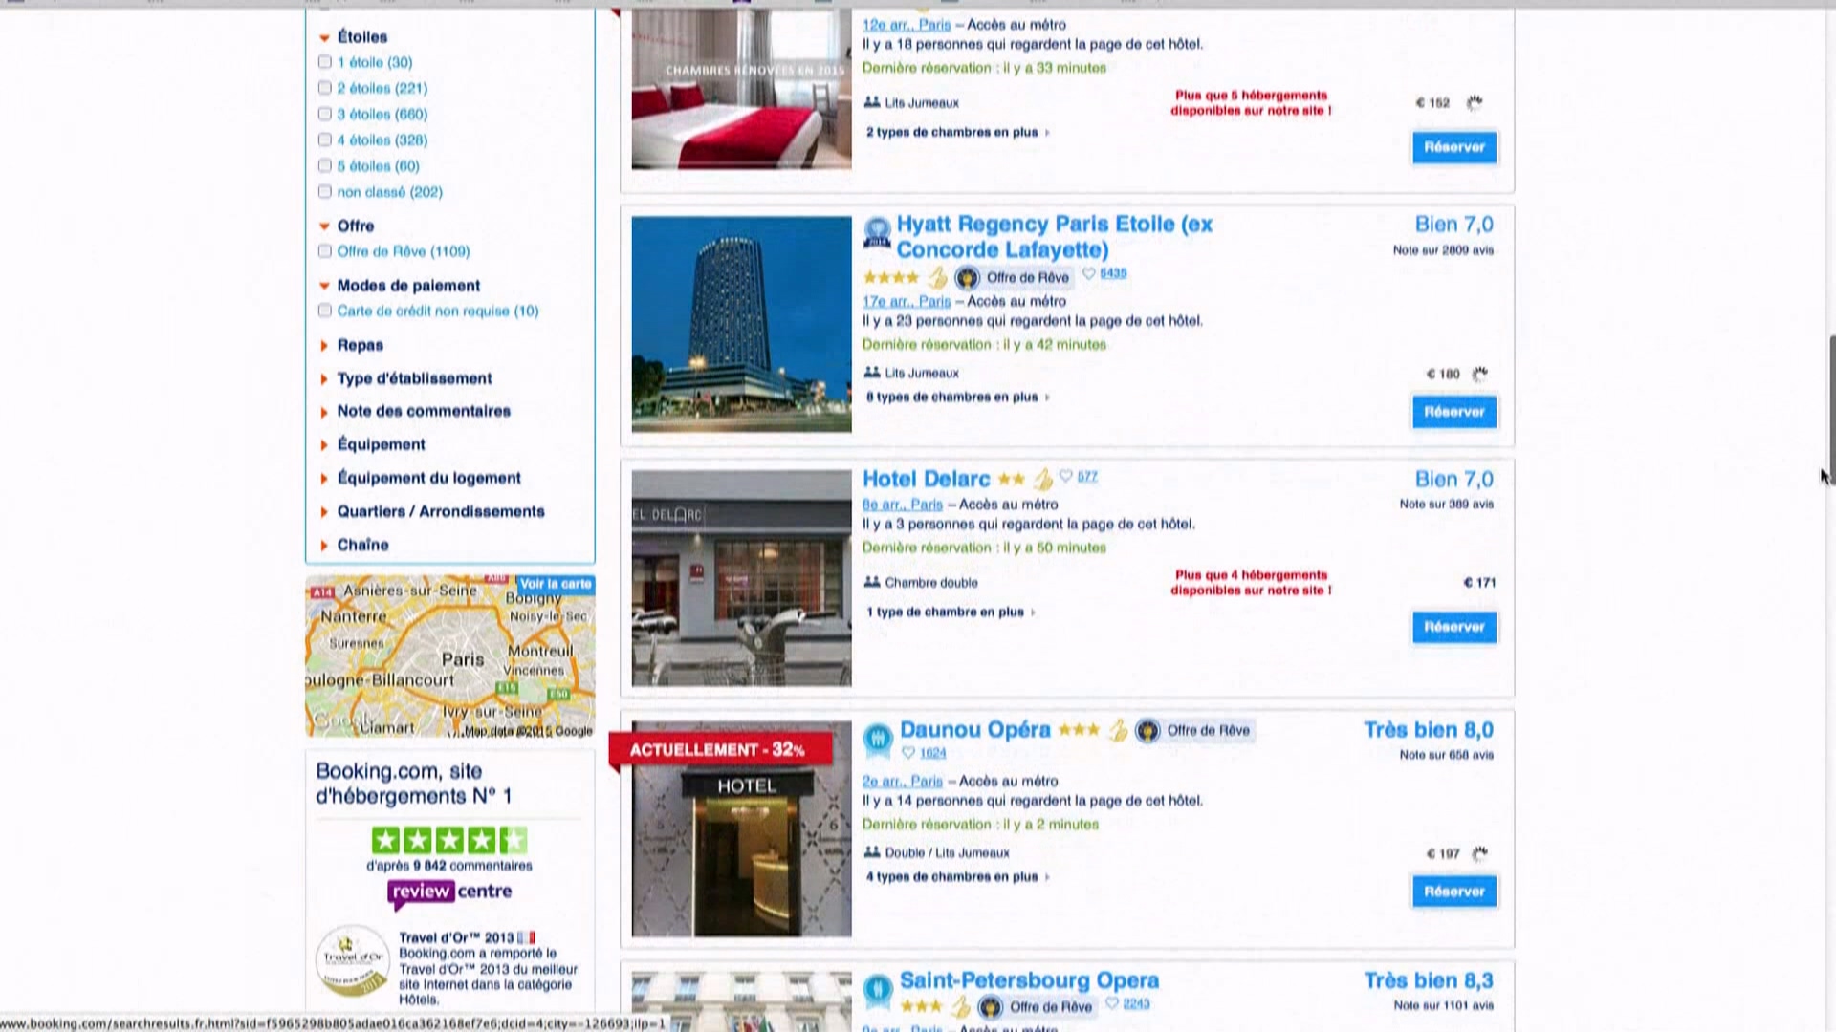Check the 5 étoiles filter checkbox
Screen dimensions: 1836x1032
click(325, 165)
